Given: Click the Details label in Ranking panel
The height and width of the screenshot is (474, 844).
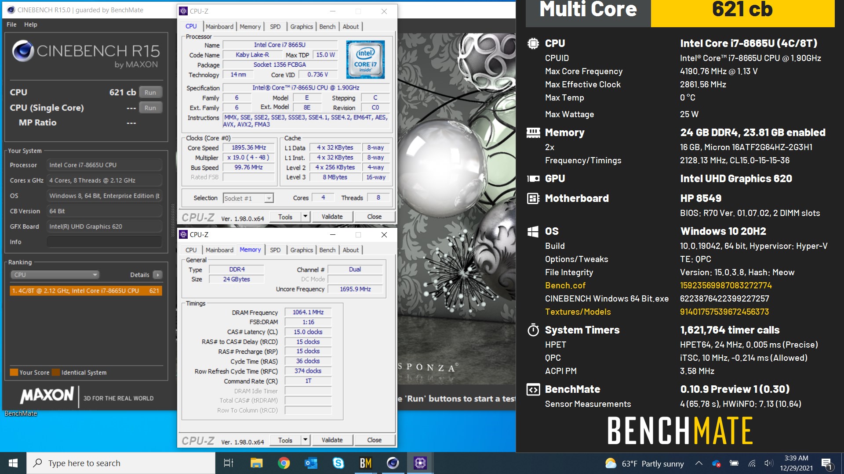Looking at the screenshot, I should [140, 275].
